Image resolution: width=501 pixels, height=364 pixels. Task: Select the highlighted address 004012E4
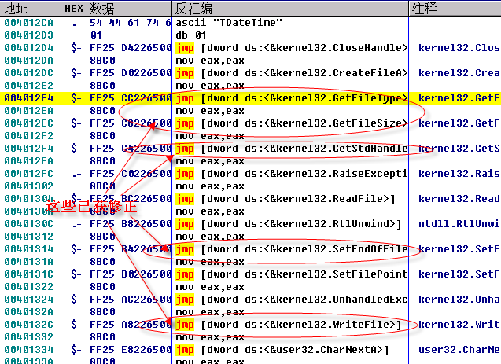point(30,98)
